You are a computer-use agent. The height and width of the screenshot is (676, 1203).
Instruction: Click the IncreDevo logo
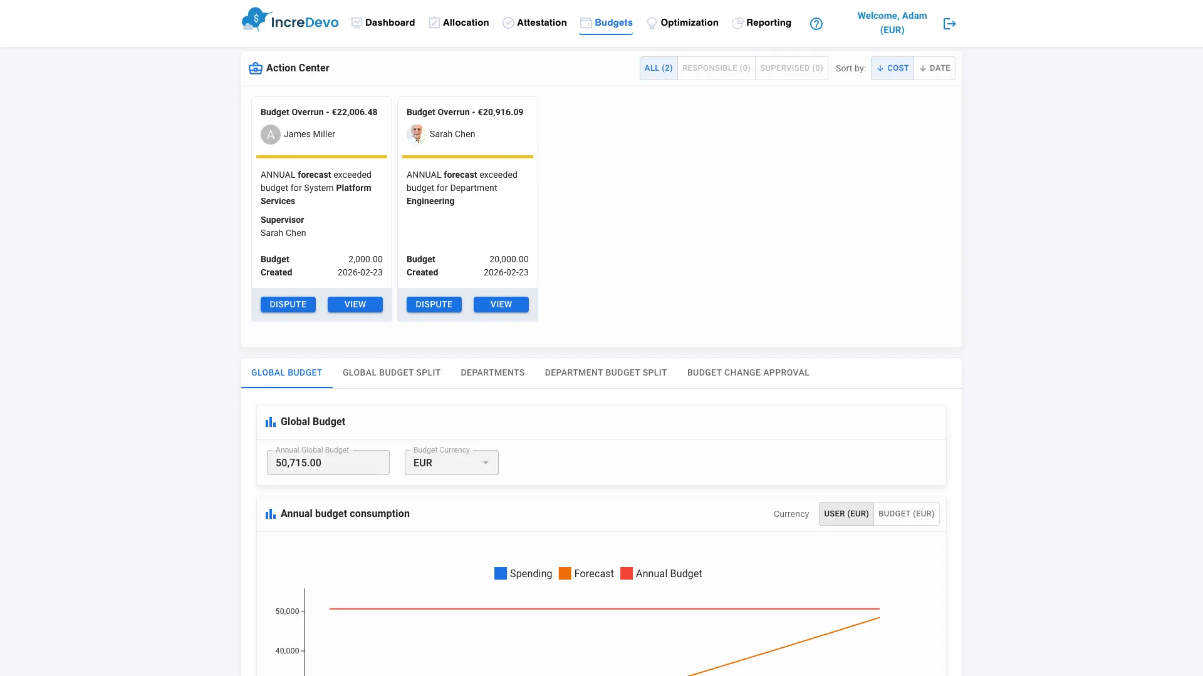click(289, 20)
